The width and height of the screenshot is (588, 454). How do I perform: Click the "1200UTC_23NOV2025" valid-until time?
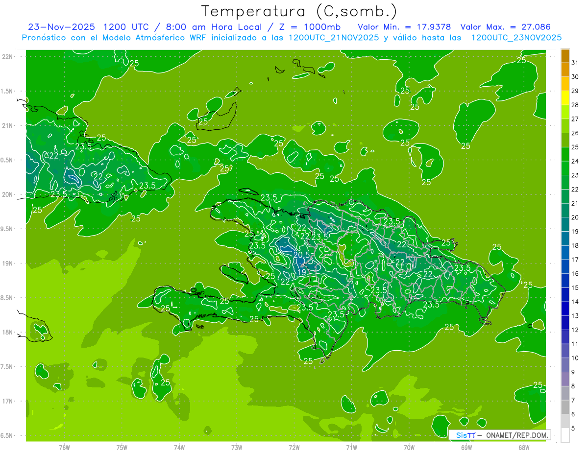click(516, 38)
